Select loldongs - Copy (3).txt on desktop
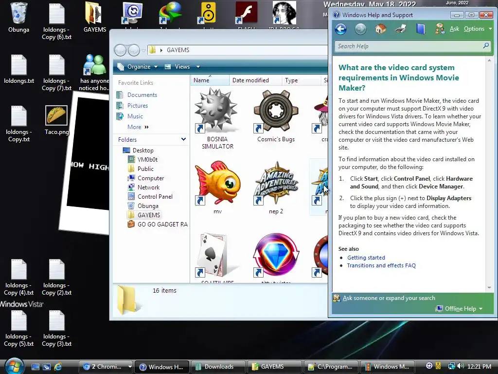Viewport: 498px width, 374px height. [56, 328]
